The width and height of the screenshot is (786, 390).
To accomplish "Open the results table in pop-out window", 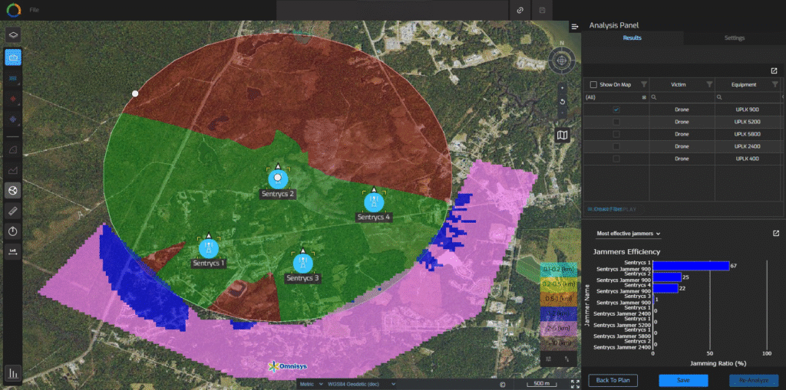I will (774, 70).
